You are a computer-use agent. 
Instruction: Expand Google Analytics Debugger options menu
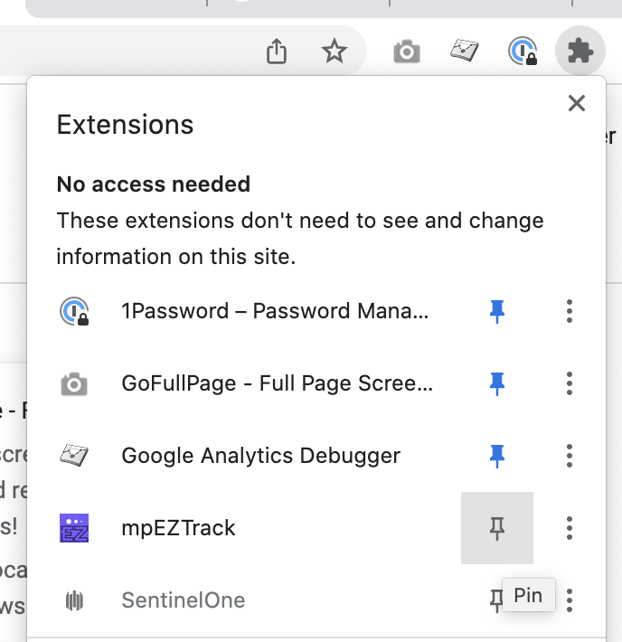[569, 456]
